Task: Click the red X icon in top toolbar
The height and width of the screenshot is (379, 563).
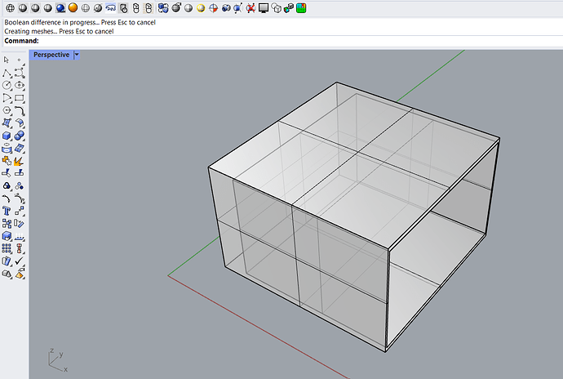Action: point(250,8)
